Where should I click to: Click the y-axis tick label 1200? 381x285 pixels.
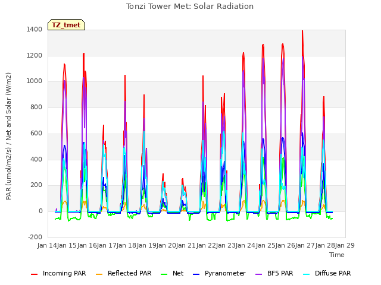tap(35, 56)
